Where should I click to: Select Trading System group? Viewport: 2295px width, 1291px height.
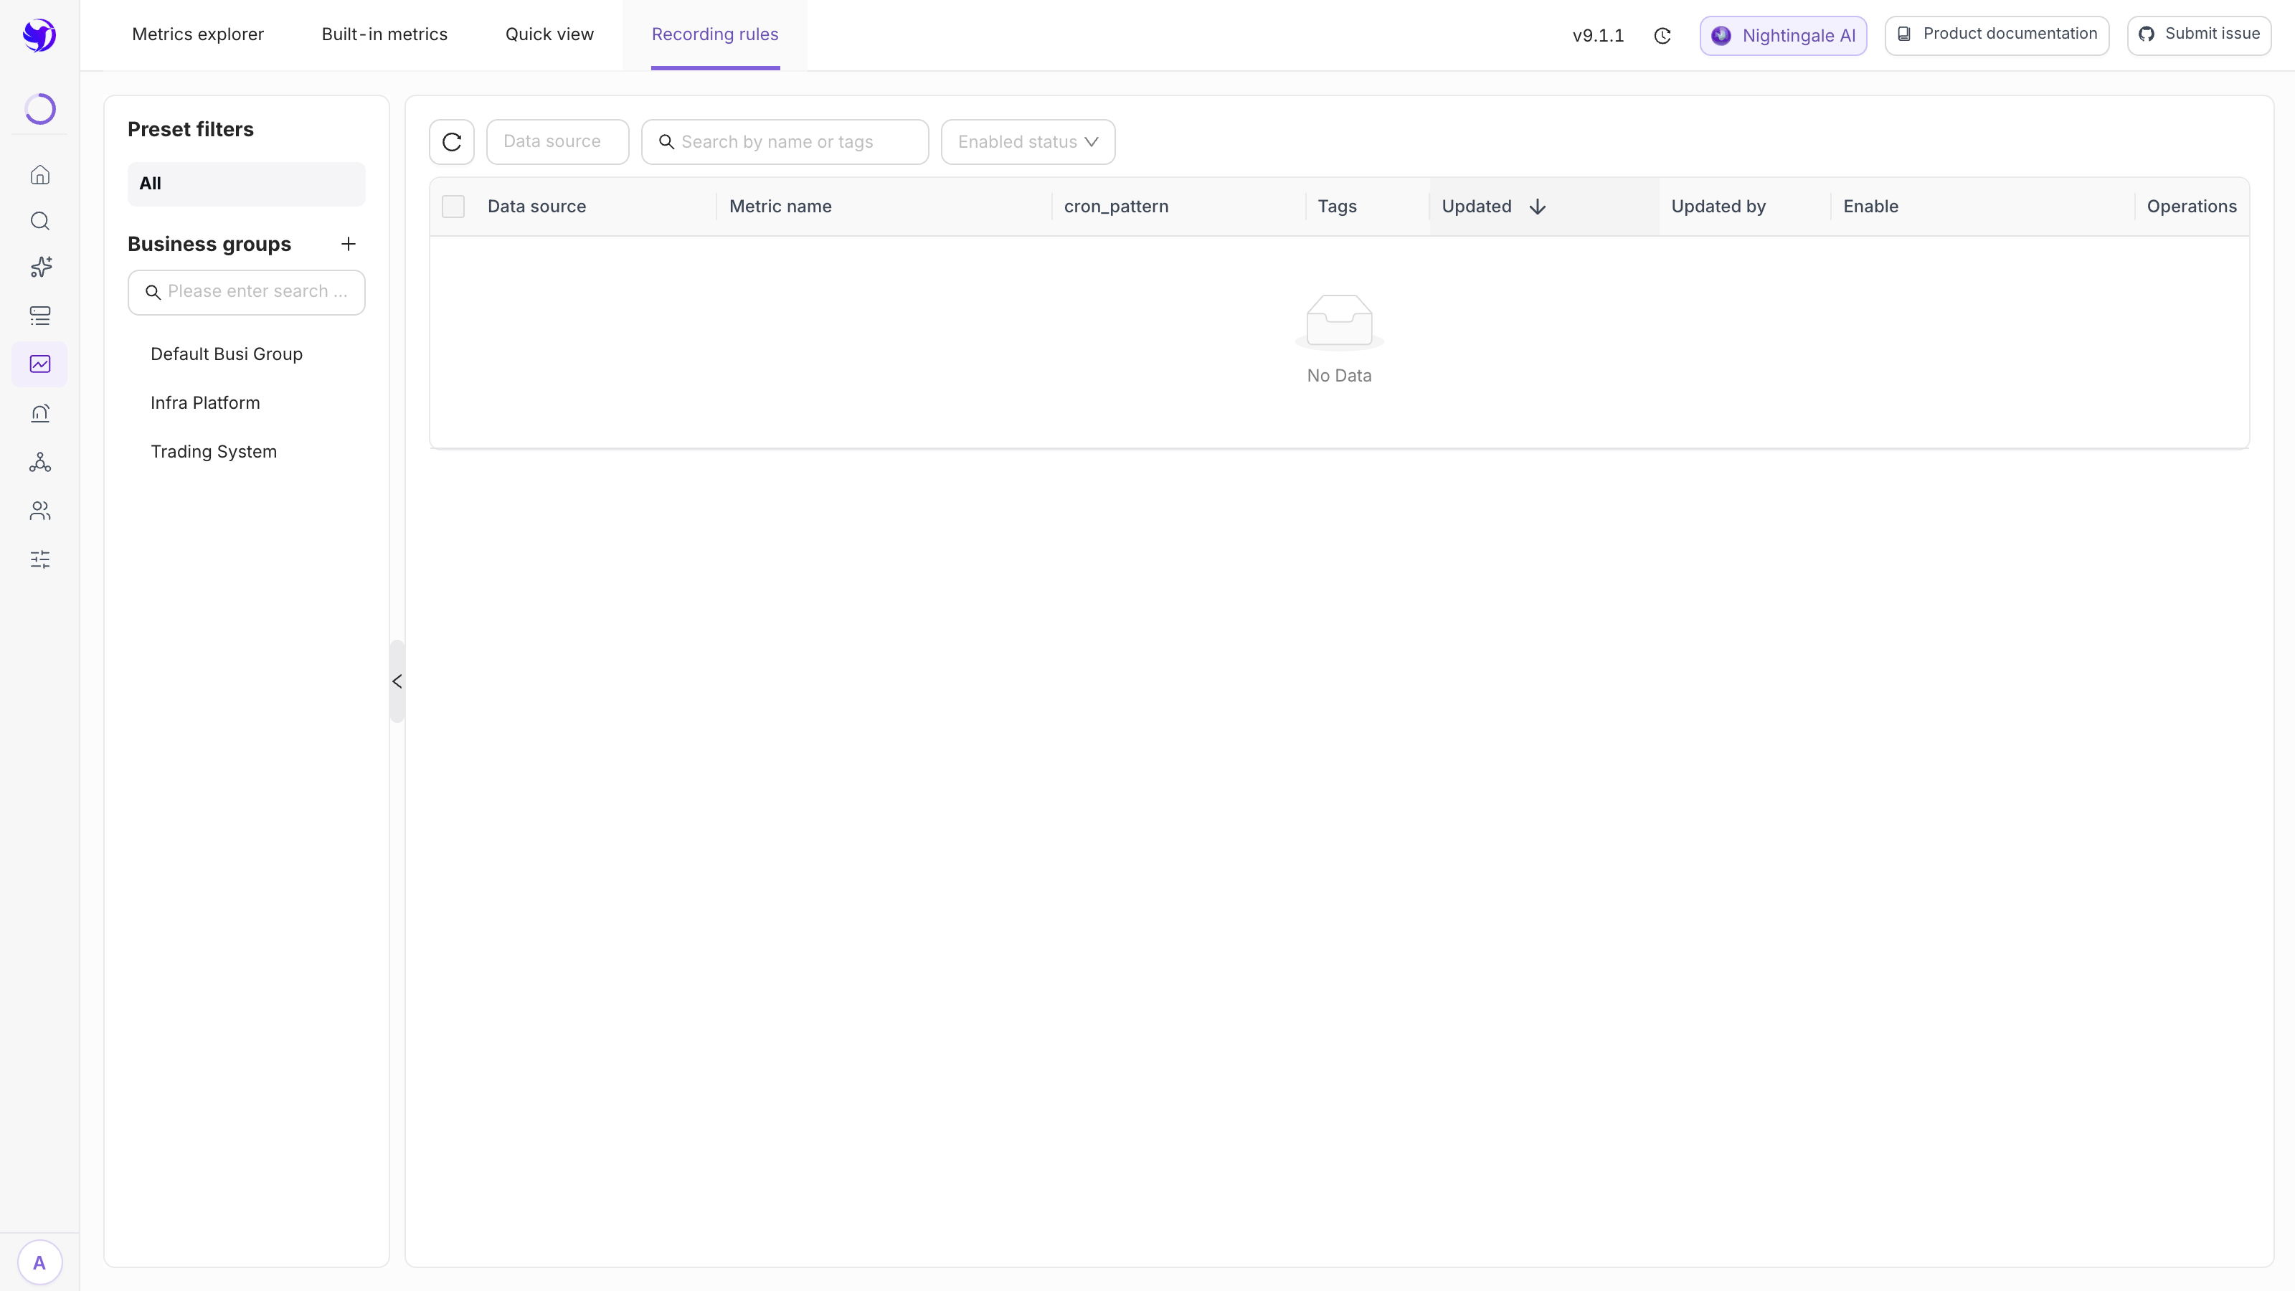pyautogui.click(x=214, y=452)
